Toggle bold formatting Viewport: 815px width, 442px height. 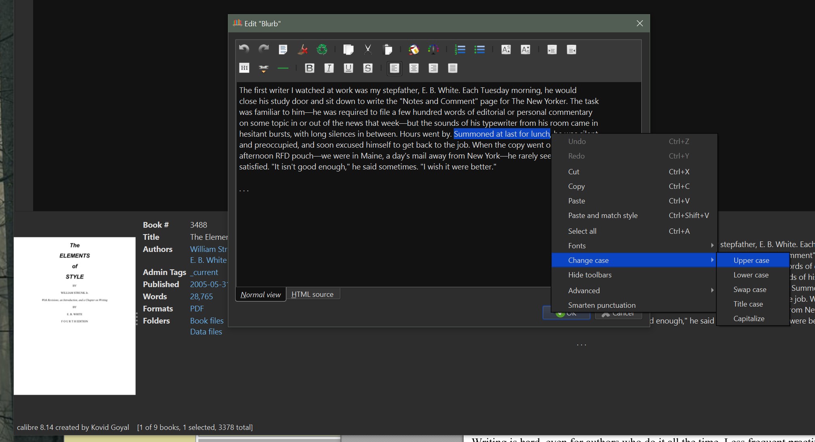tap(310, 68)
